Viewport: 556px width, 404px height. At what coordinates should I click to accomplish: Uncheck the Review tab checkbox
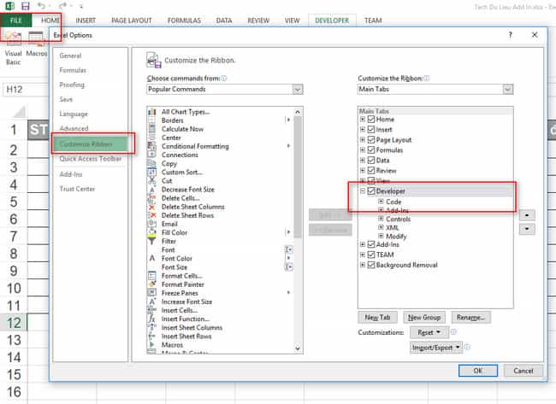click(371, 171)
